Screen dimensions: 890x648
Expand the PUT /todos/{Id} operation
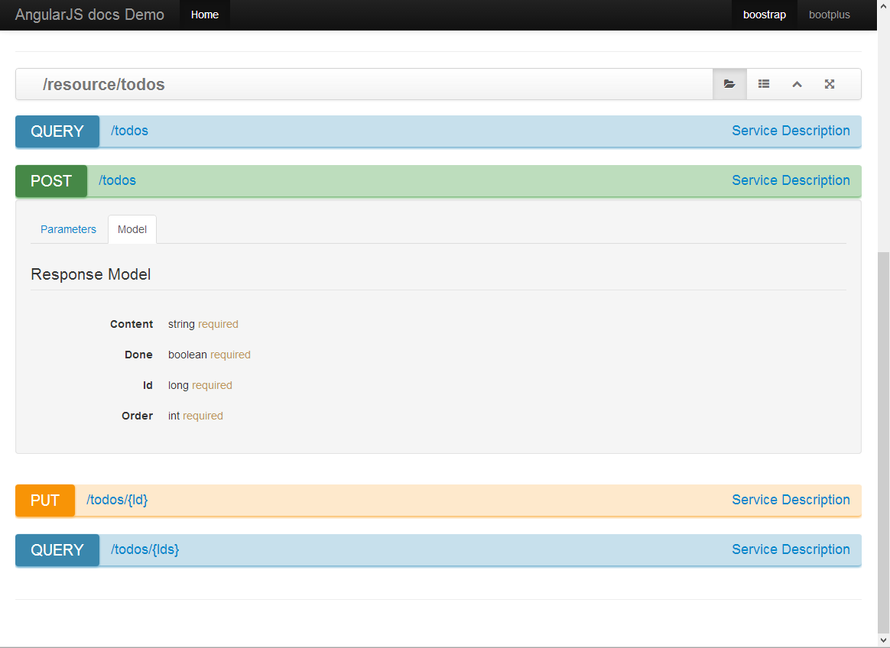117,500
